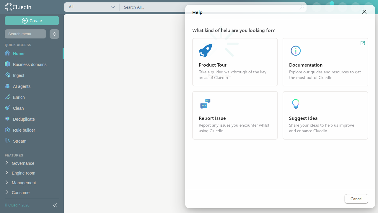Image resolution: width=378 pixels, height=213 pixels.
Task: Navigate to Enrich
Action: click(32, 97)
